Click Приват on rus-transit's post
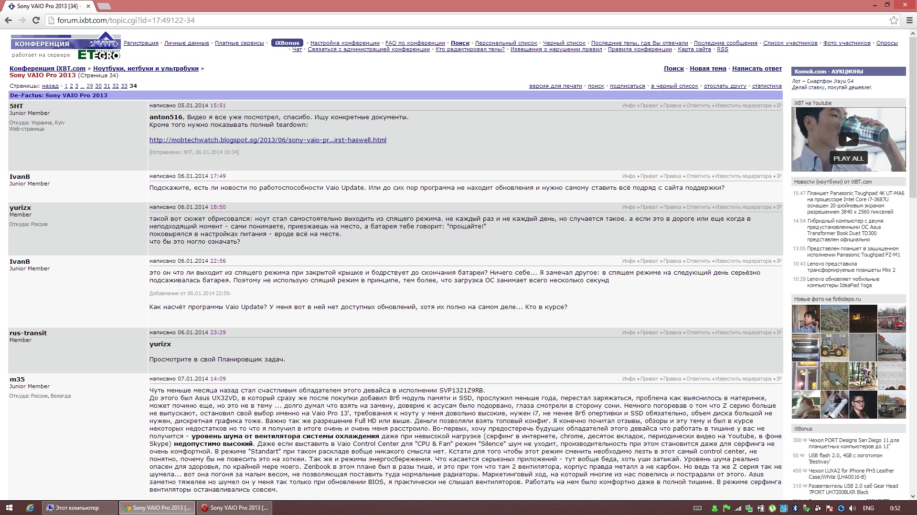917x515 pixels. click(x=649, y=332)
